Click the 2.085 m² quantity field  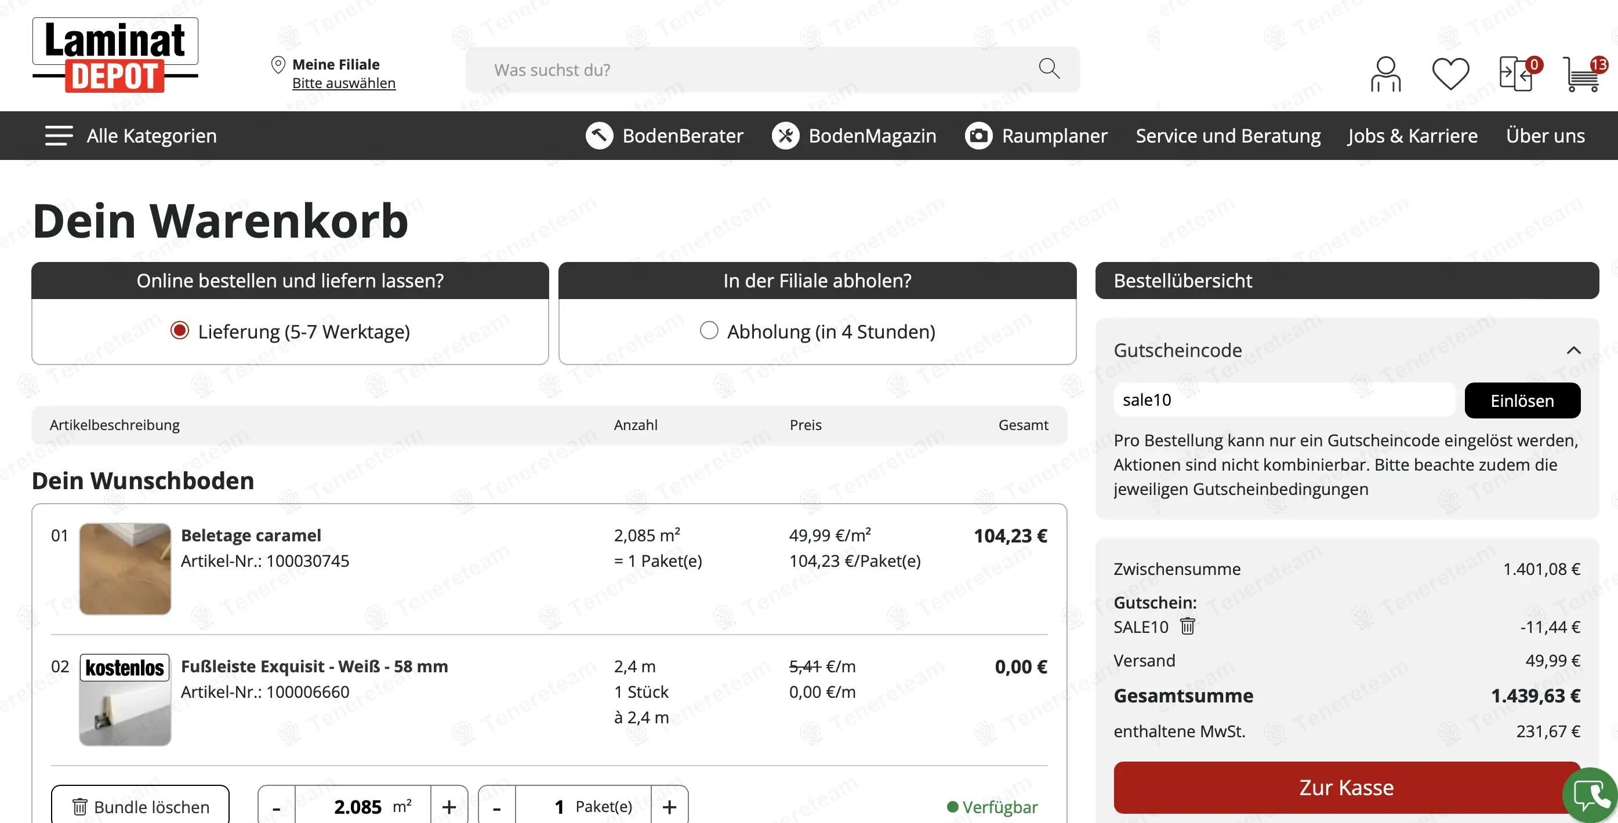click(362, 806)
